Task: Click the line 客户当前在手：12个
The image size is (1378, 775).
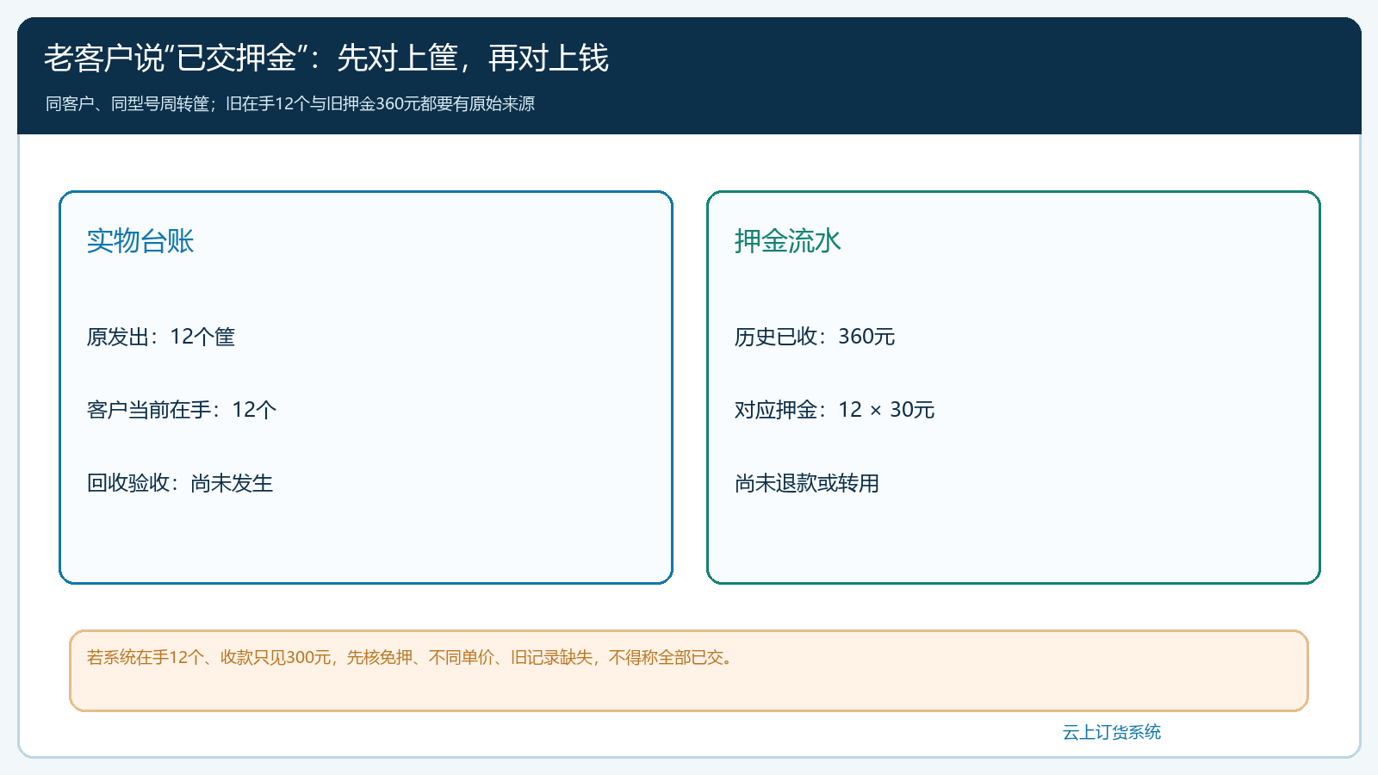Action: pyautogui.click(x=182, y=410)
